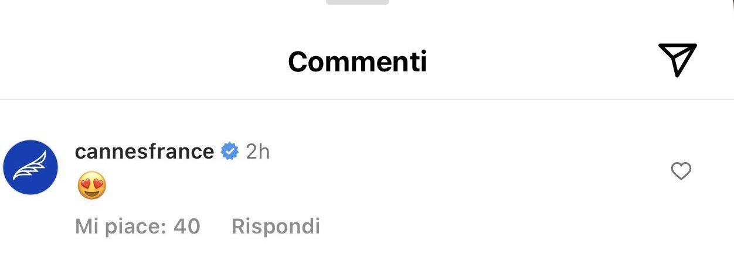The width and height of the screenshot is (734, 268).
Task: Open the direct share option in the header
Action: [678, 60]
